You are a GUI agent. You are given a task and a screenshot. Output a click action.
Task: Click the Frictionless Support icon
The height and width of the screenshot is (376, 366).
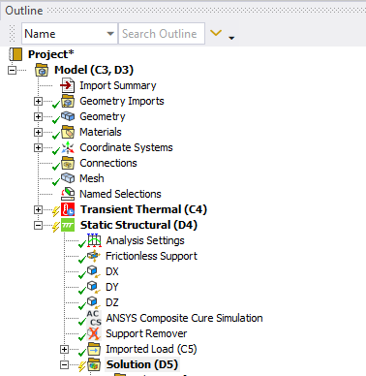click(94, 256)
